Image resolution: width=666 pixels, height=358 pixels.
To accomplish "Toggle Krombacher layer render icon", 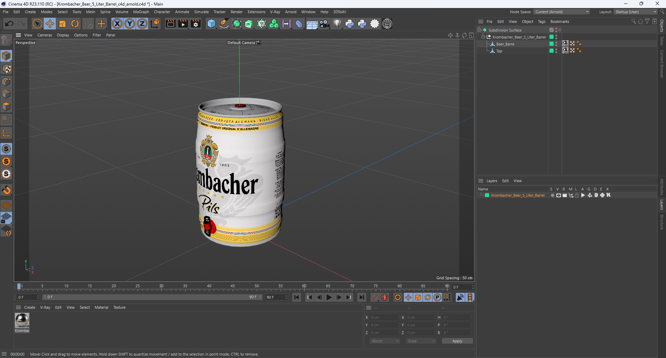I will [565, 195].
